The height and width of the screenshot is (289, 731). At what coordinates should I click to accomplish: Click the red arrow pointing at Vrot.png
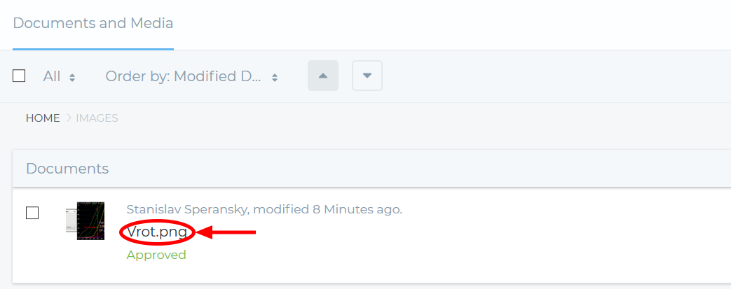(226, 232)
